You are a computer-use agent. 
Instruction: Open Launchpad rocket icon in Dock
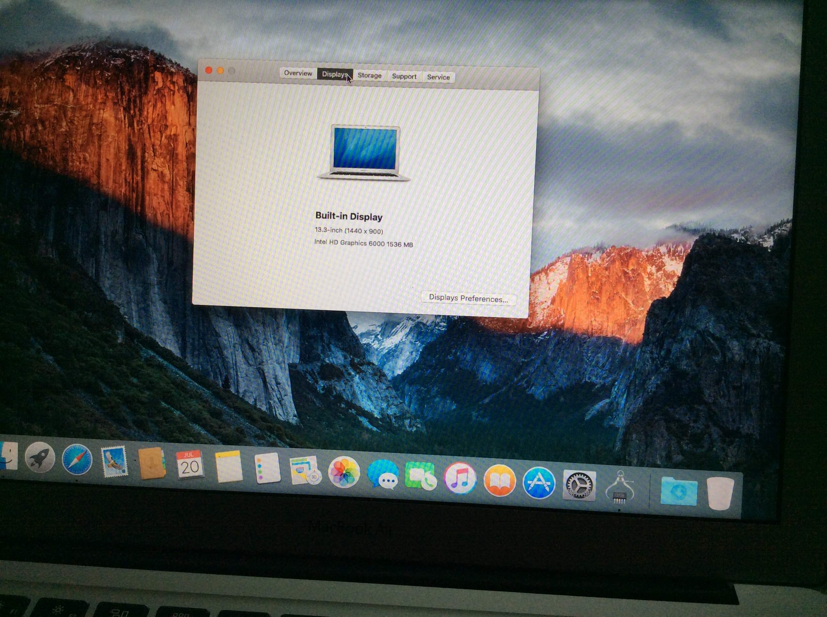tap(40, 457)
